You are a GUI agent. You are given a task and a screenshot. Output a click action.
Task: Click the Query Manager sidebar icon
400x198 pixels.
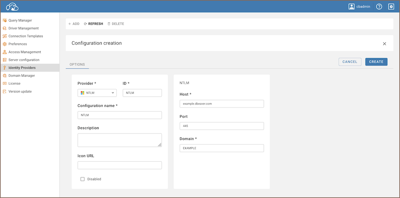pyautogui.click(x=5, y=20)
